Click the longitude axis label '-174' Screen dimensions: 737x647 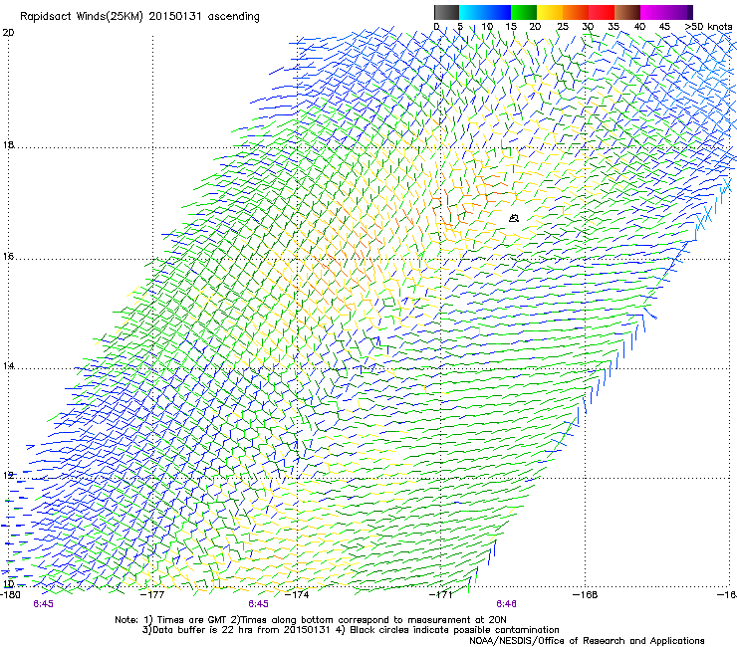[x=297, y=594]
